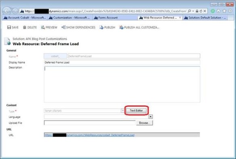Click the Content section heading
Viewport: 236px width, 159px height.
[11, 105]
